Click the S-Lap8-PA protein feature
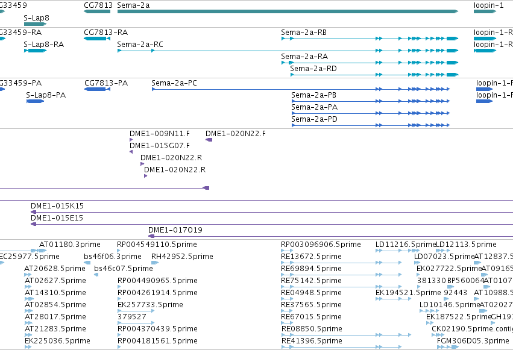The height and width of the screenshot is (350, 513). 36,101
